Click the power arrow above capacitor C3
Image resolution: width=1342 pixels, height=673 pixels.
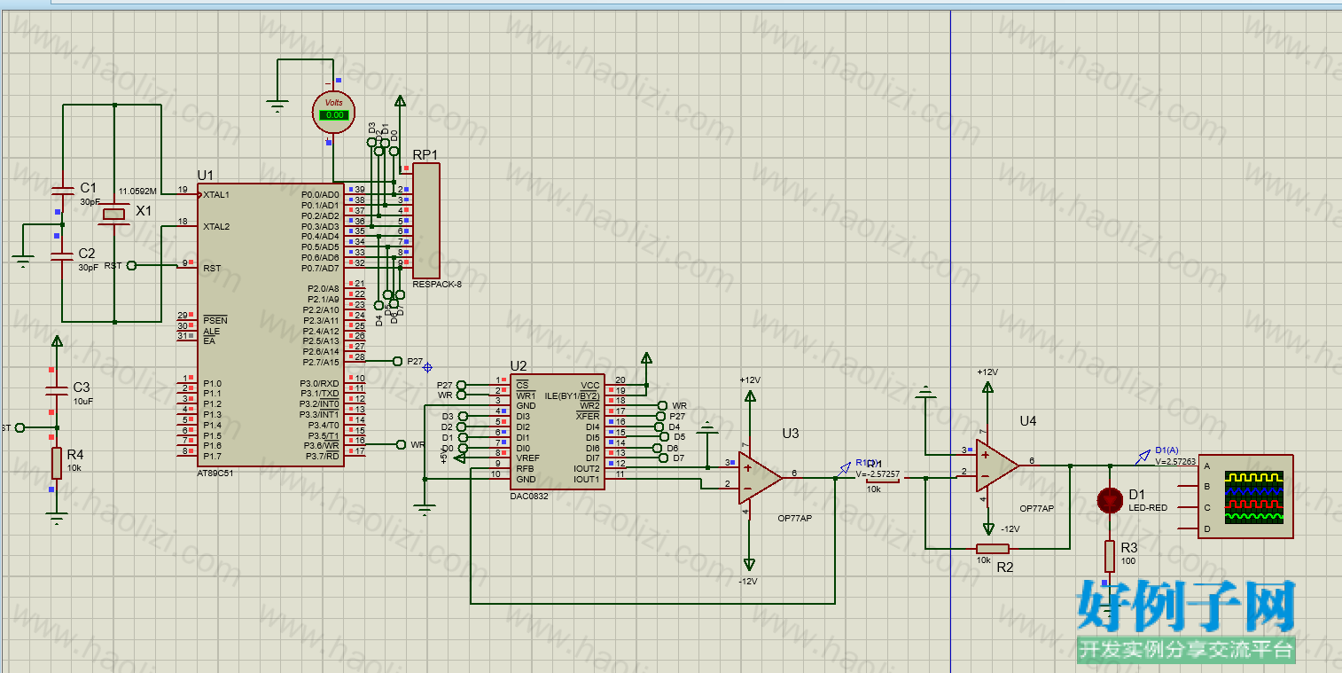57,342
